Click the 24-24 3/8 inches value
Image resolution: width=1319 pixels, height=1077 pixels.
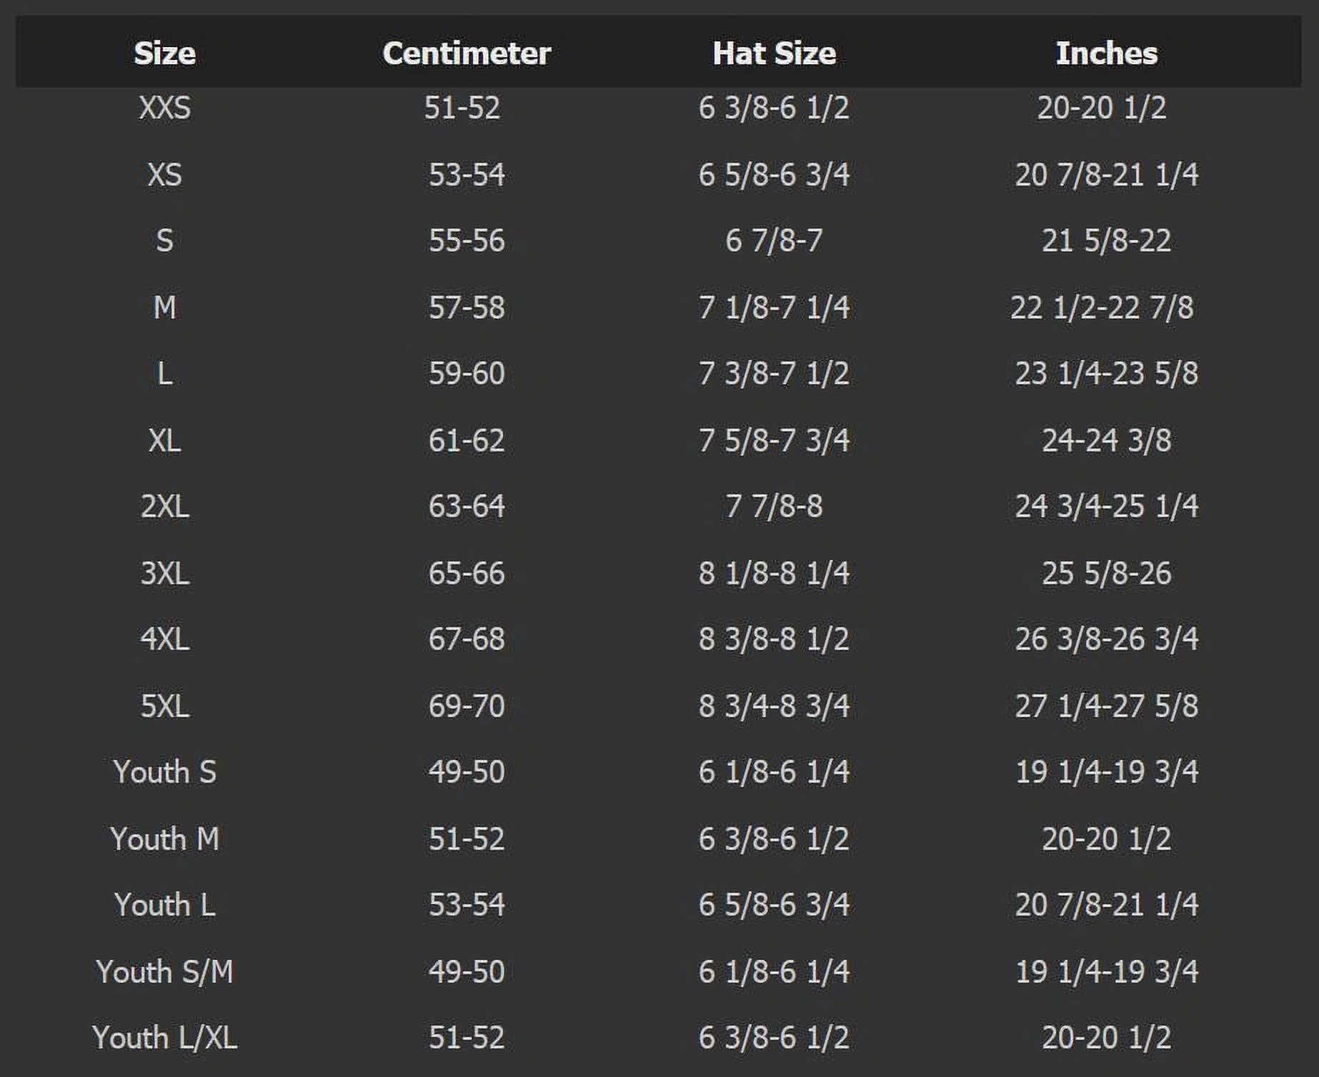tap(1106, 440)
